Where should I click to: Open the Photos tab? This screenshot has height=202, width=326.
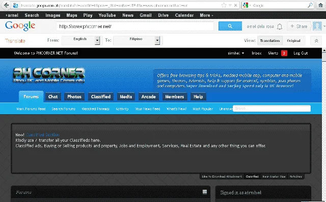click(x=74, y=96)
